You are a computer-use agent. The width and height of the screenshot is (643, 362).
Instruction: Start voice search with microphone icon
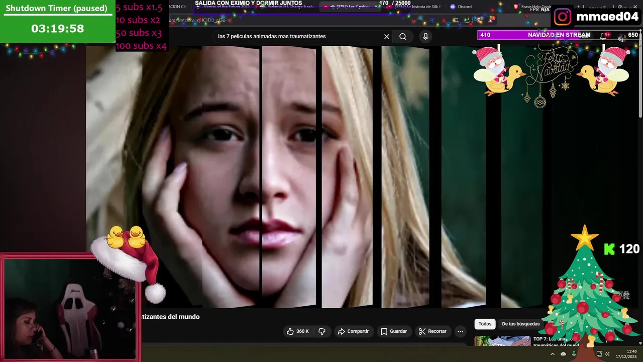point(425,37)
